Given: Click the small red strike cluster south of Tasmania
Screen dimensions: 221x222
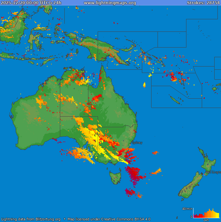Looking at the screenshot, I should coord(130,192).
